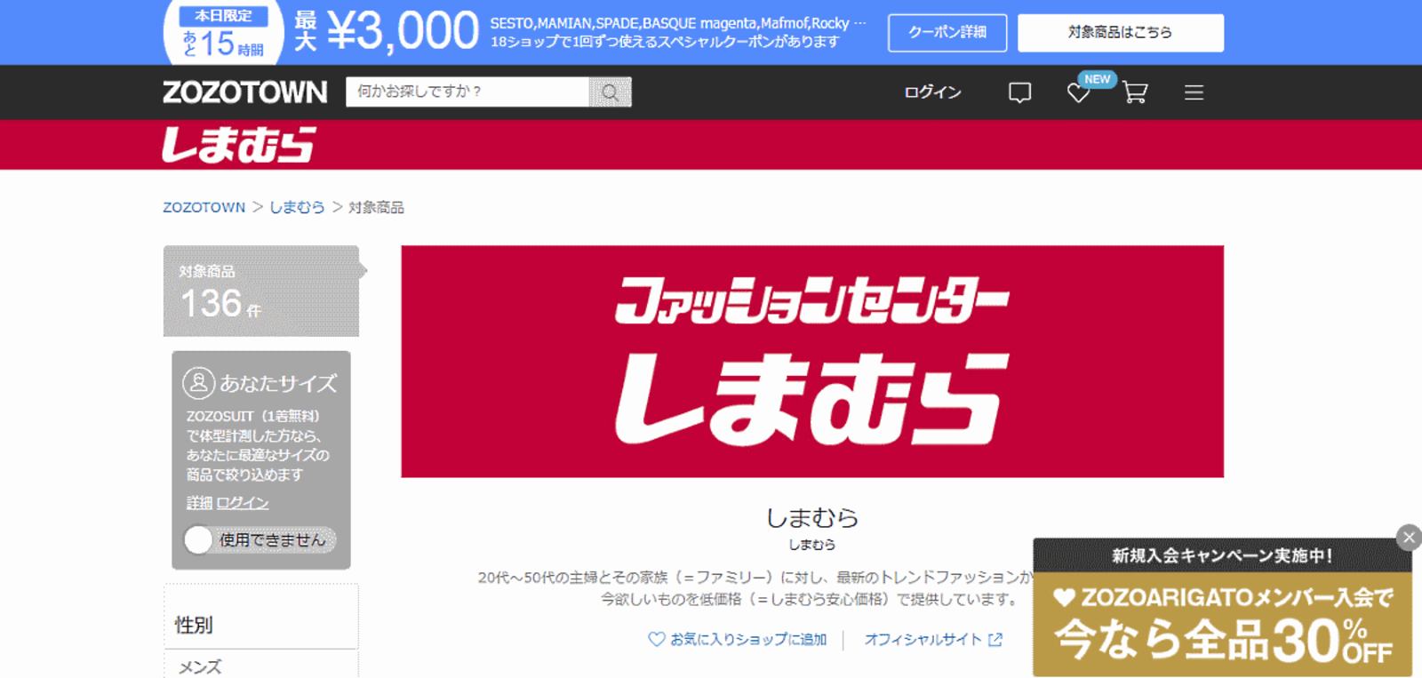Open the messages speech bubble icon
1422x678 pixels.
[x=1019, y=92]
